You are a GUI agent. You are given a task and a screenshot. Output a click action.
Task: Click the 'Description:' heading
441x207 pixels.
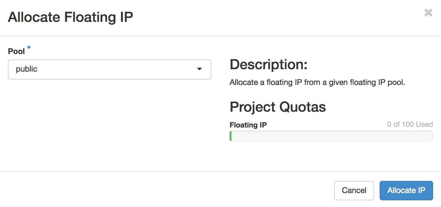268,65
